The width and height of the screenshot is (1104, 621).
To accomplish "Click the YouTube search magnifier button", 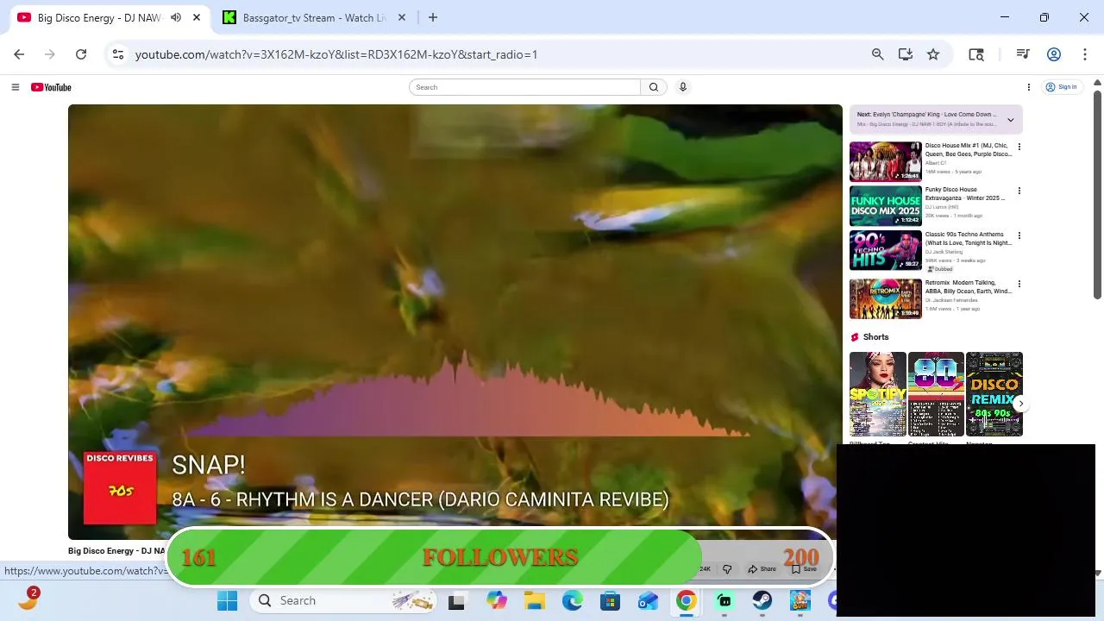I will click(x=654, y=87).
